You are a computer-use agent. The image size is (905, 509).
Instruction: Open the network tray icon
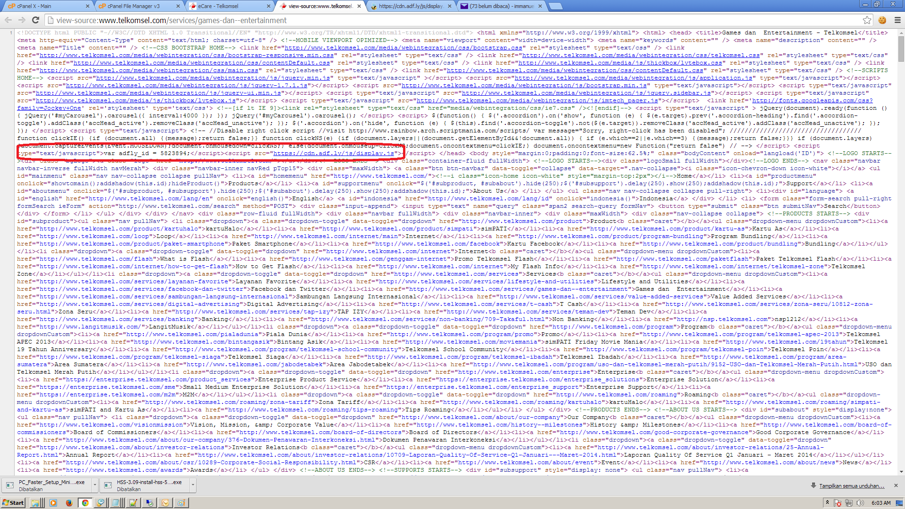pos(849,503)
